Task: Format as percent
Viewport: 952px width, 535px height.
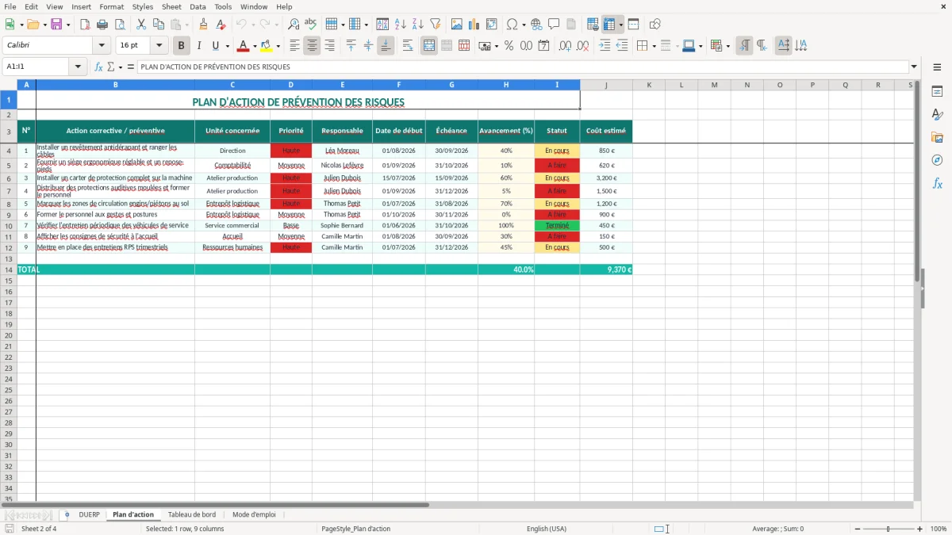Action: [509, 46]
